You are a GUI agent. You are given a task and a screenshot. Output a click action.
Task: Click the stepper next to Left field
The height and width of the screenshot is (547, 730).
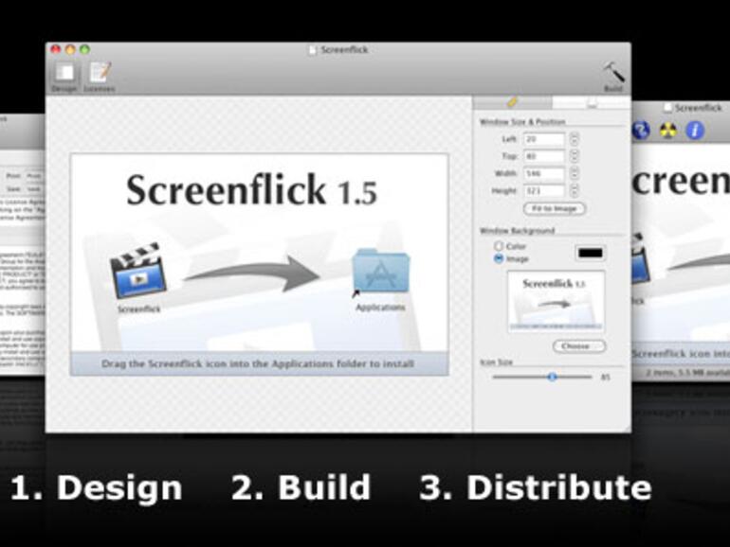pyautogui.click(x=574, y=139)
